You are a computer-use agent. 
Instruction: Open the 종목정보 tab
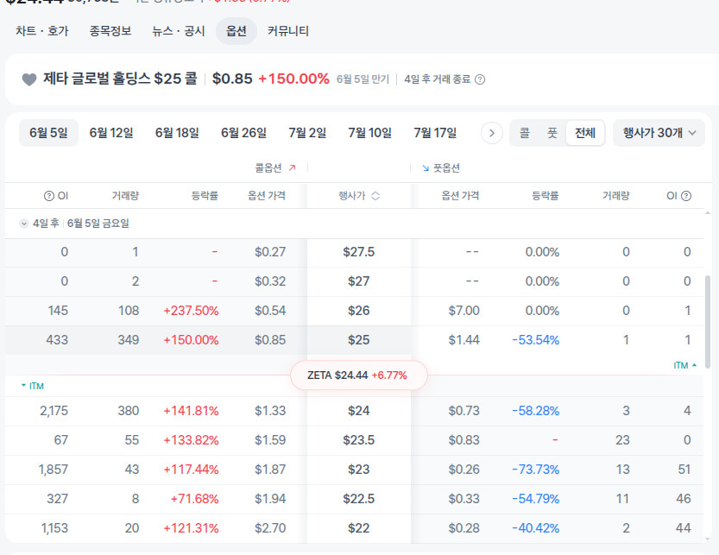(x=110, y=31)
